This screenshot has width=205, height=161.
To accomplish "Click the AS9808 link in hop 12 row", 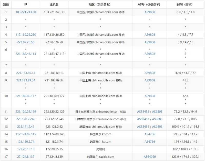I will pyautogui.click(x=157, y=119).
